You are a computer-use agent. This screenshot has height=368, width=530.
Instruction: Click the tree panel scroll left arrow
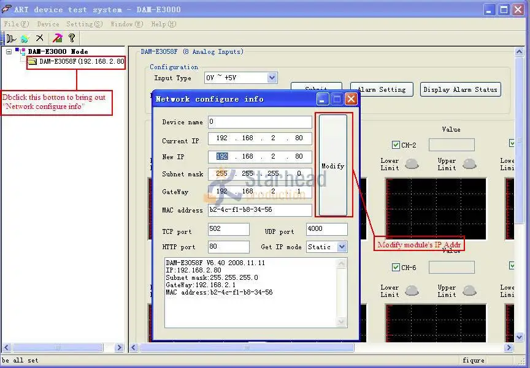point(7,347)
